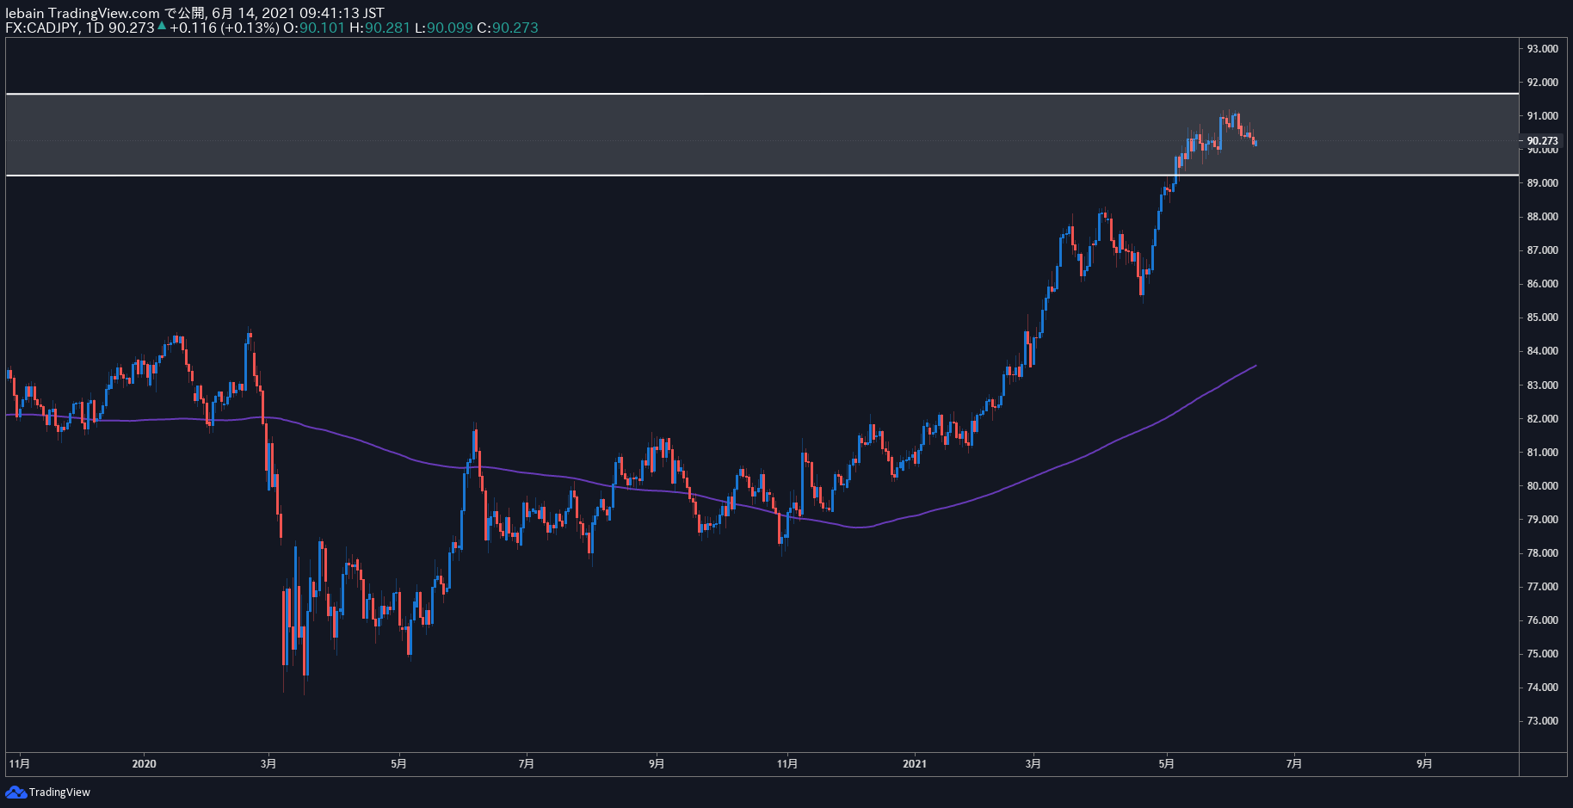Click the 77.000 price axis label
Screen dimensions: 1573x808
coord(1542,587)
